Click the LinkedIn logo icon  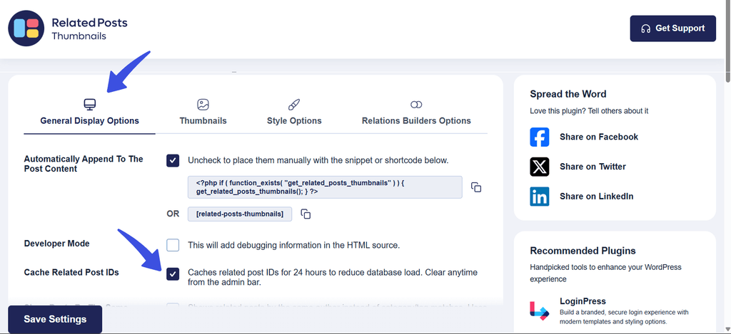pyautogui.click(x=540, y=197)
